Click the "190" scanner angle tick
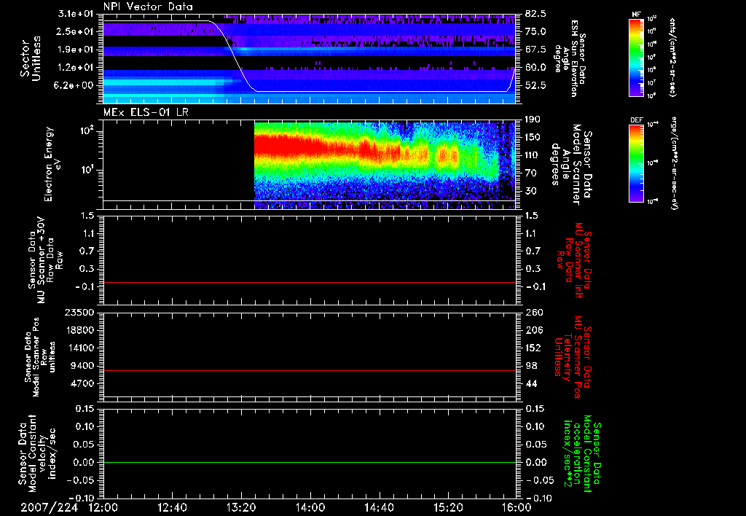This screenshot has height=516, width=746. 533,120
